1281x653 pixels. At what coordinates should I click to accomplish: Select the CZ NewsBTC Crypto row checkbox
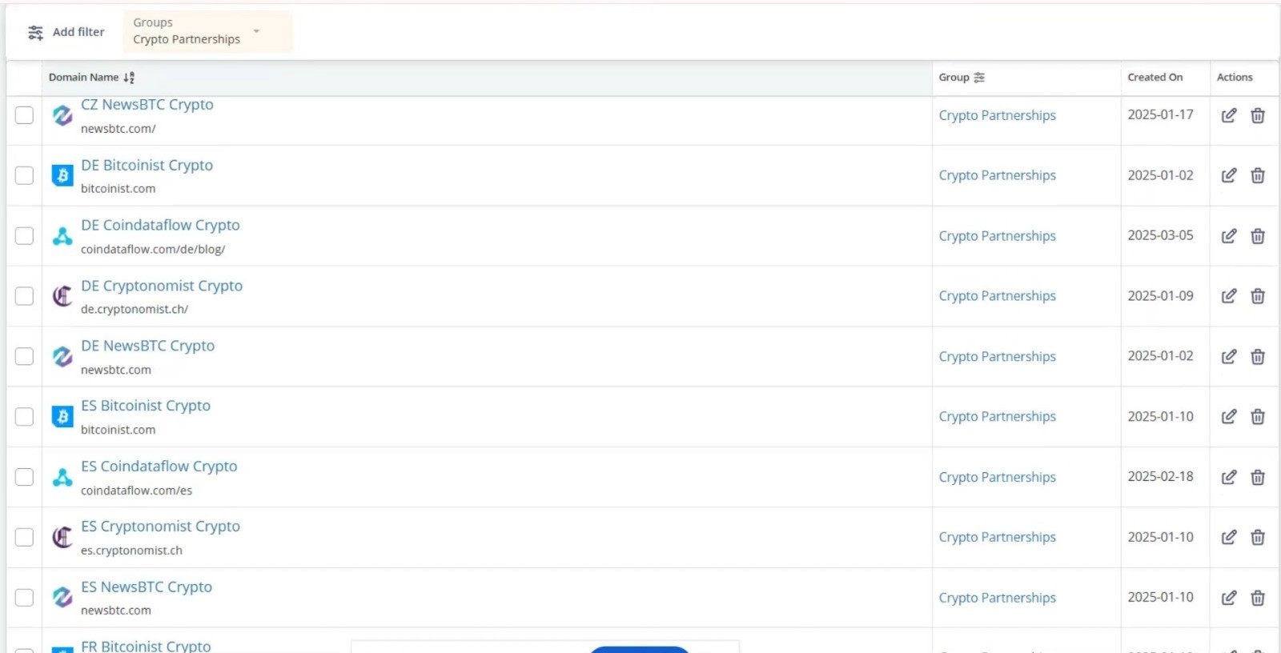click(x=25, y=115)
